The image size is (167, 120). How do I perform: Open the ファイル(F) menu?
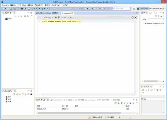coord(5,5)
